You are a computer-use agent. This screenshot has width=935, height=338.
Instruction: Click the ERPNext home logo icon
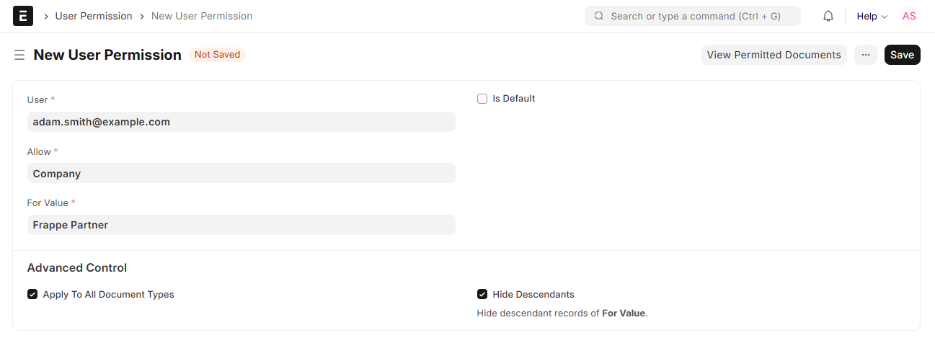pyautogui.click(x=23, y=16)
